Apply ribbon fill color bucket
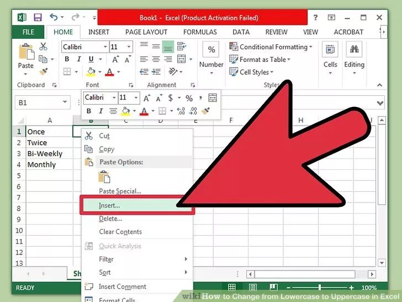Image resolution: width=402 pixels, height=302 pixels. coord(91,72)
